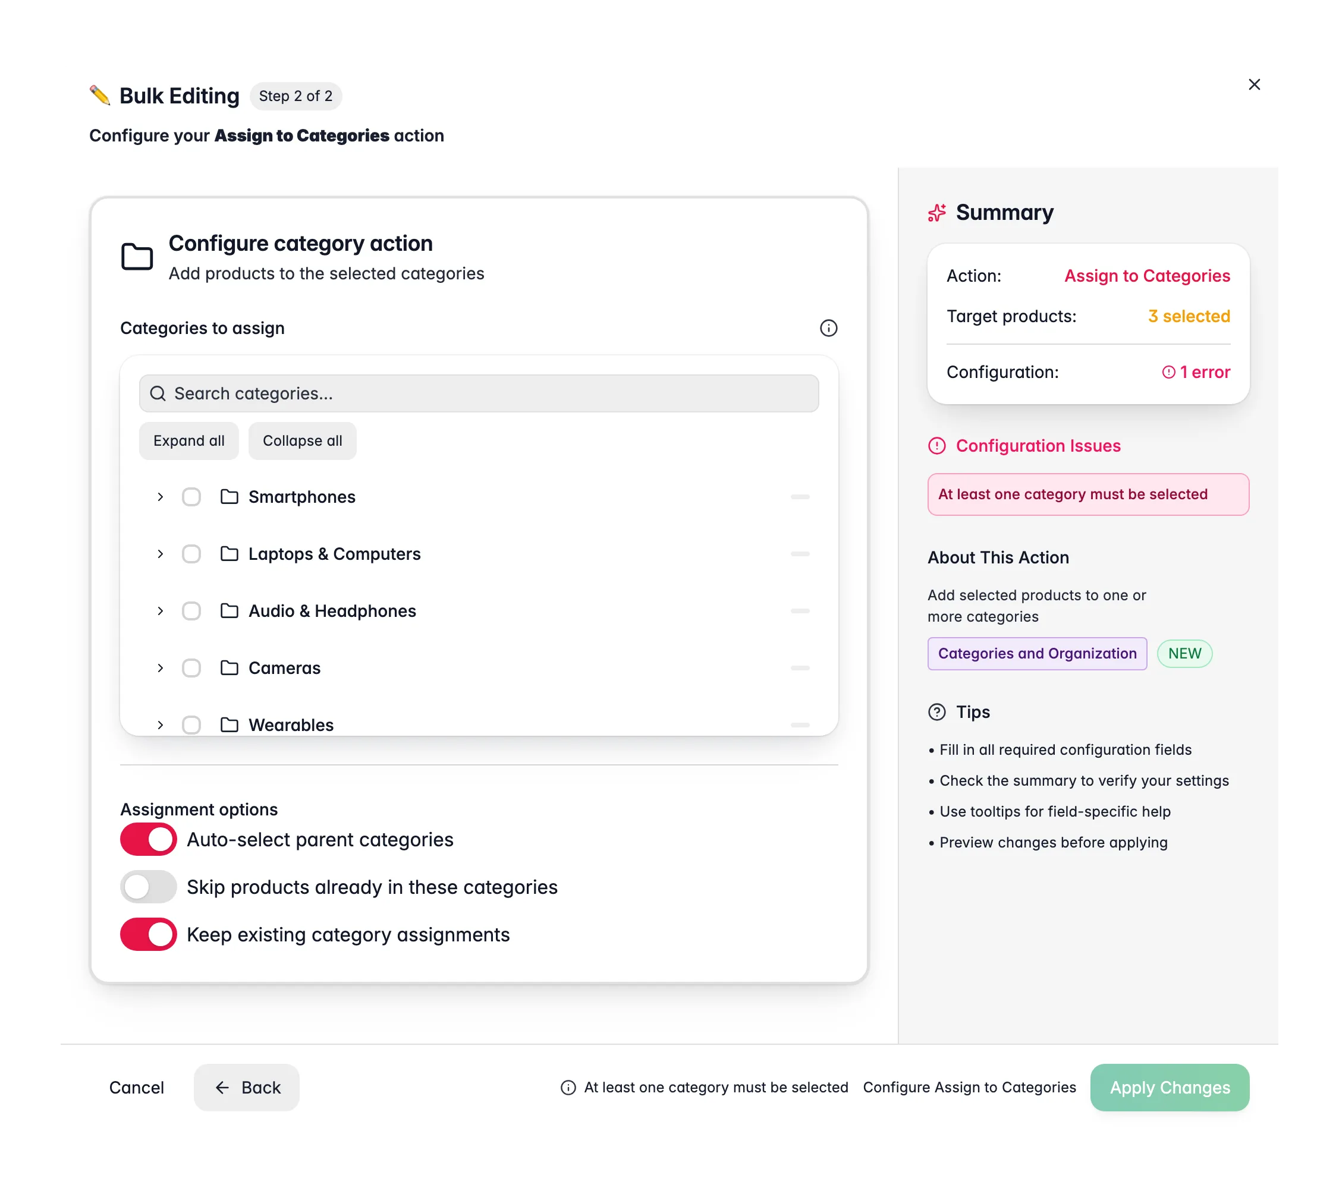Viewport: 1339px width, 1191px height.
Task: Focus the Search categories field
Action: (479, 393)
